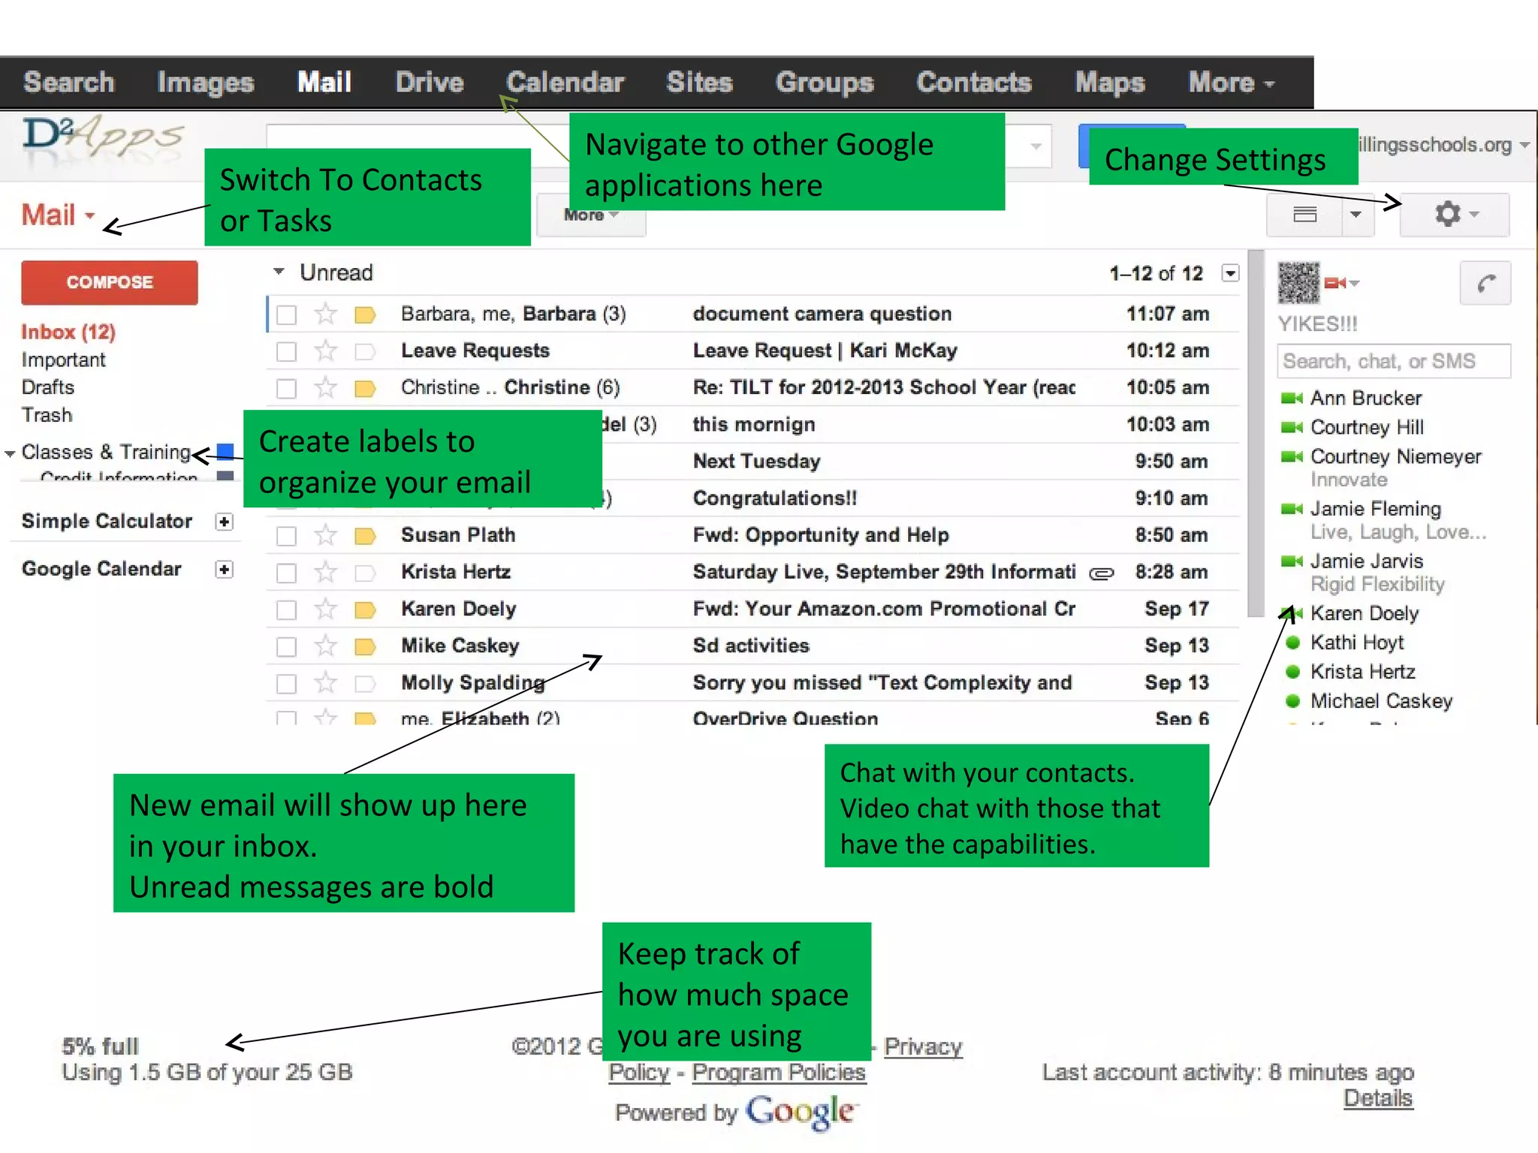This screenshot has width=1538, height=1153.
Task: Open the Mail switcher dropdown
Action: click(x=59, y=215)
